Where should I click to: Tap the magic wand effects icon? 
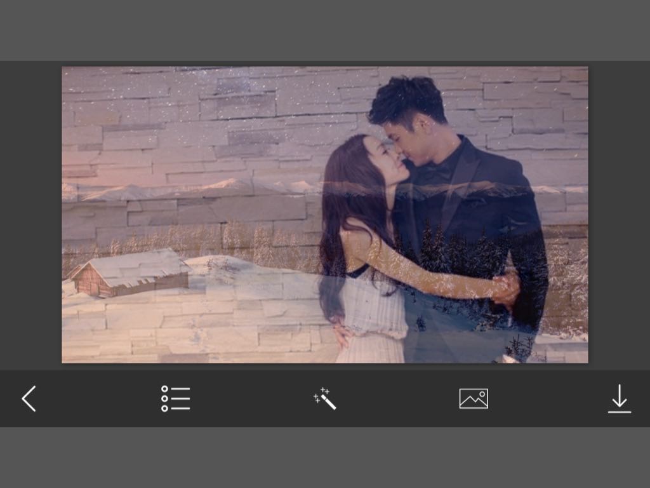coord(325,399)
